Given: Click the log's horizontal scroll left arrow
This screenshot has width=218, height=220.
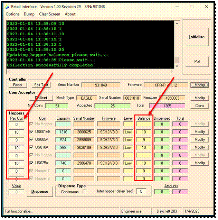Looking at the screenshot, I should (x=9, y=71).
